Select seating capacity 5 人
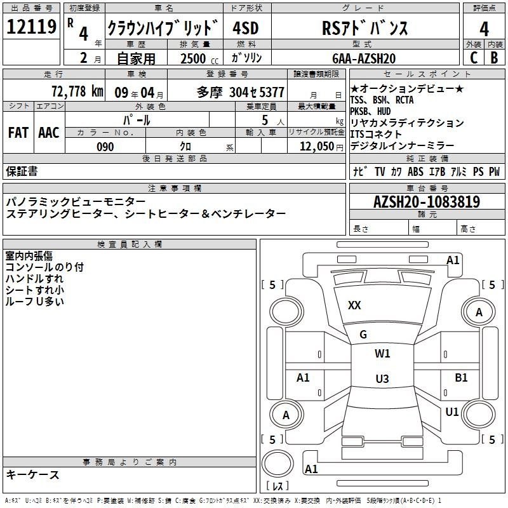 (x=273, y=121)
